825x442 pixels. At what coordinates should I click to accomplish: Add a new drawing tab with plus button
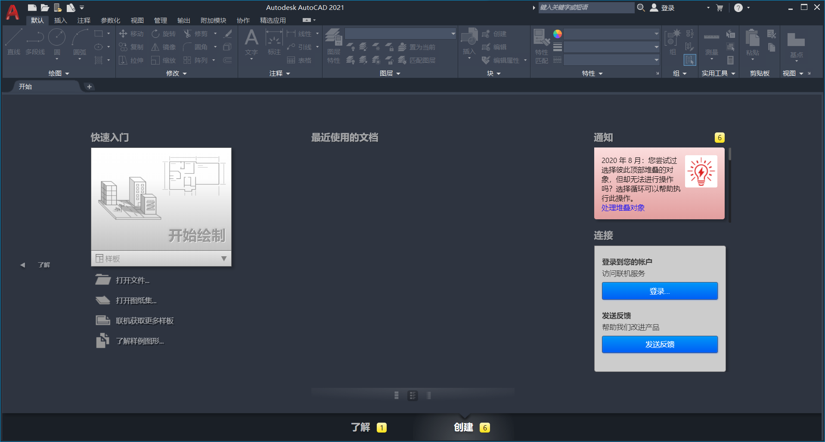[x=89, y=87]
